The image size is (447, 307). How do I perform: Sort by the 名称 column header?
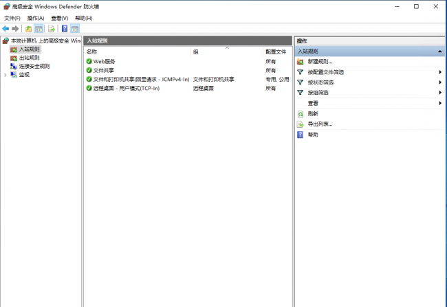click(138, 52)
